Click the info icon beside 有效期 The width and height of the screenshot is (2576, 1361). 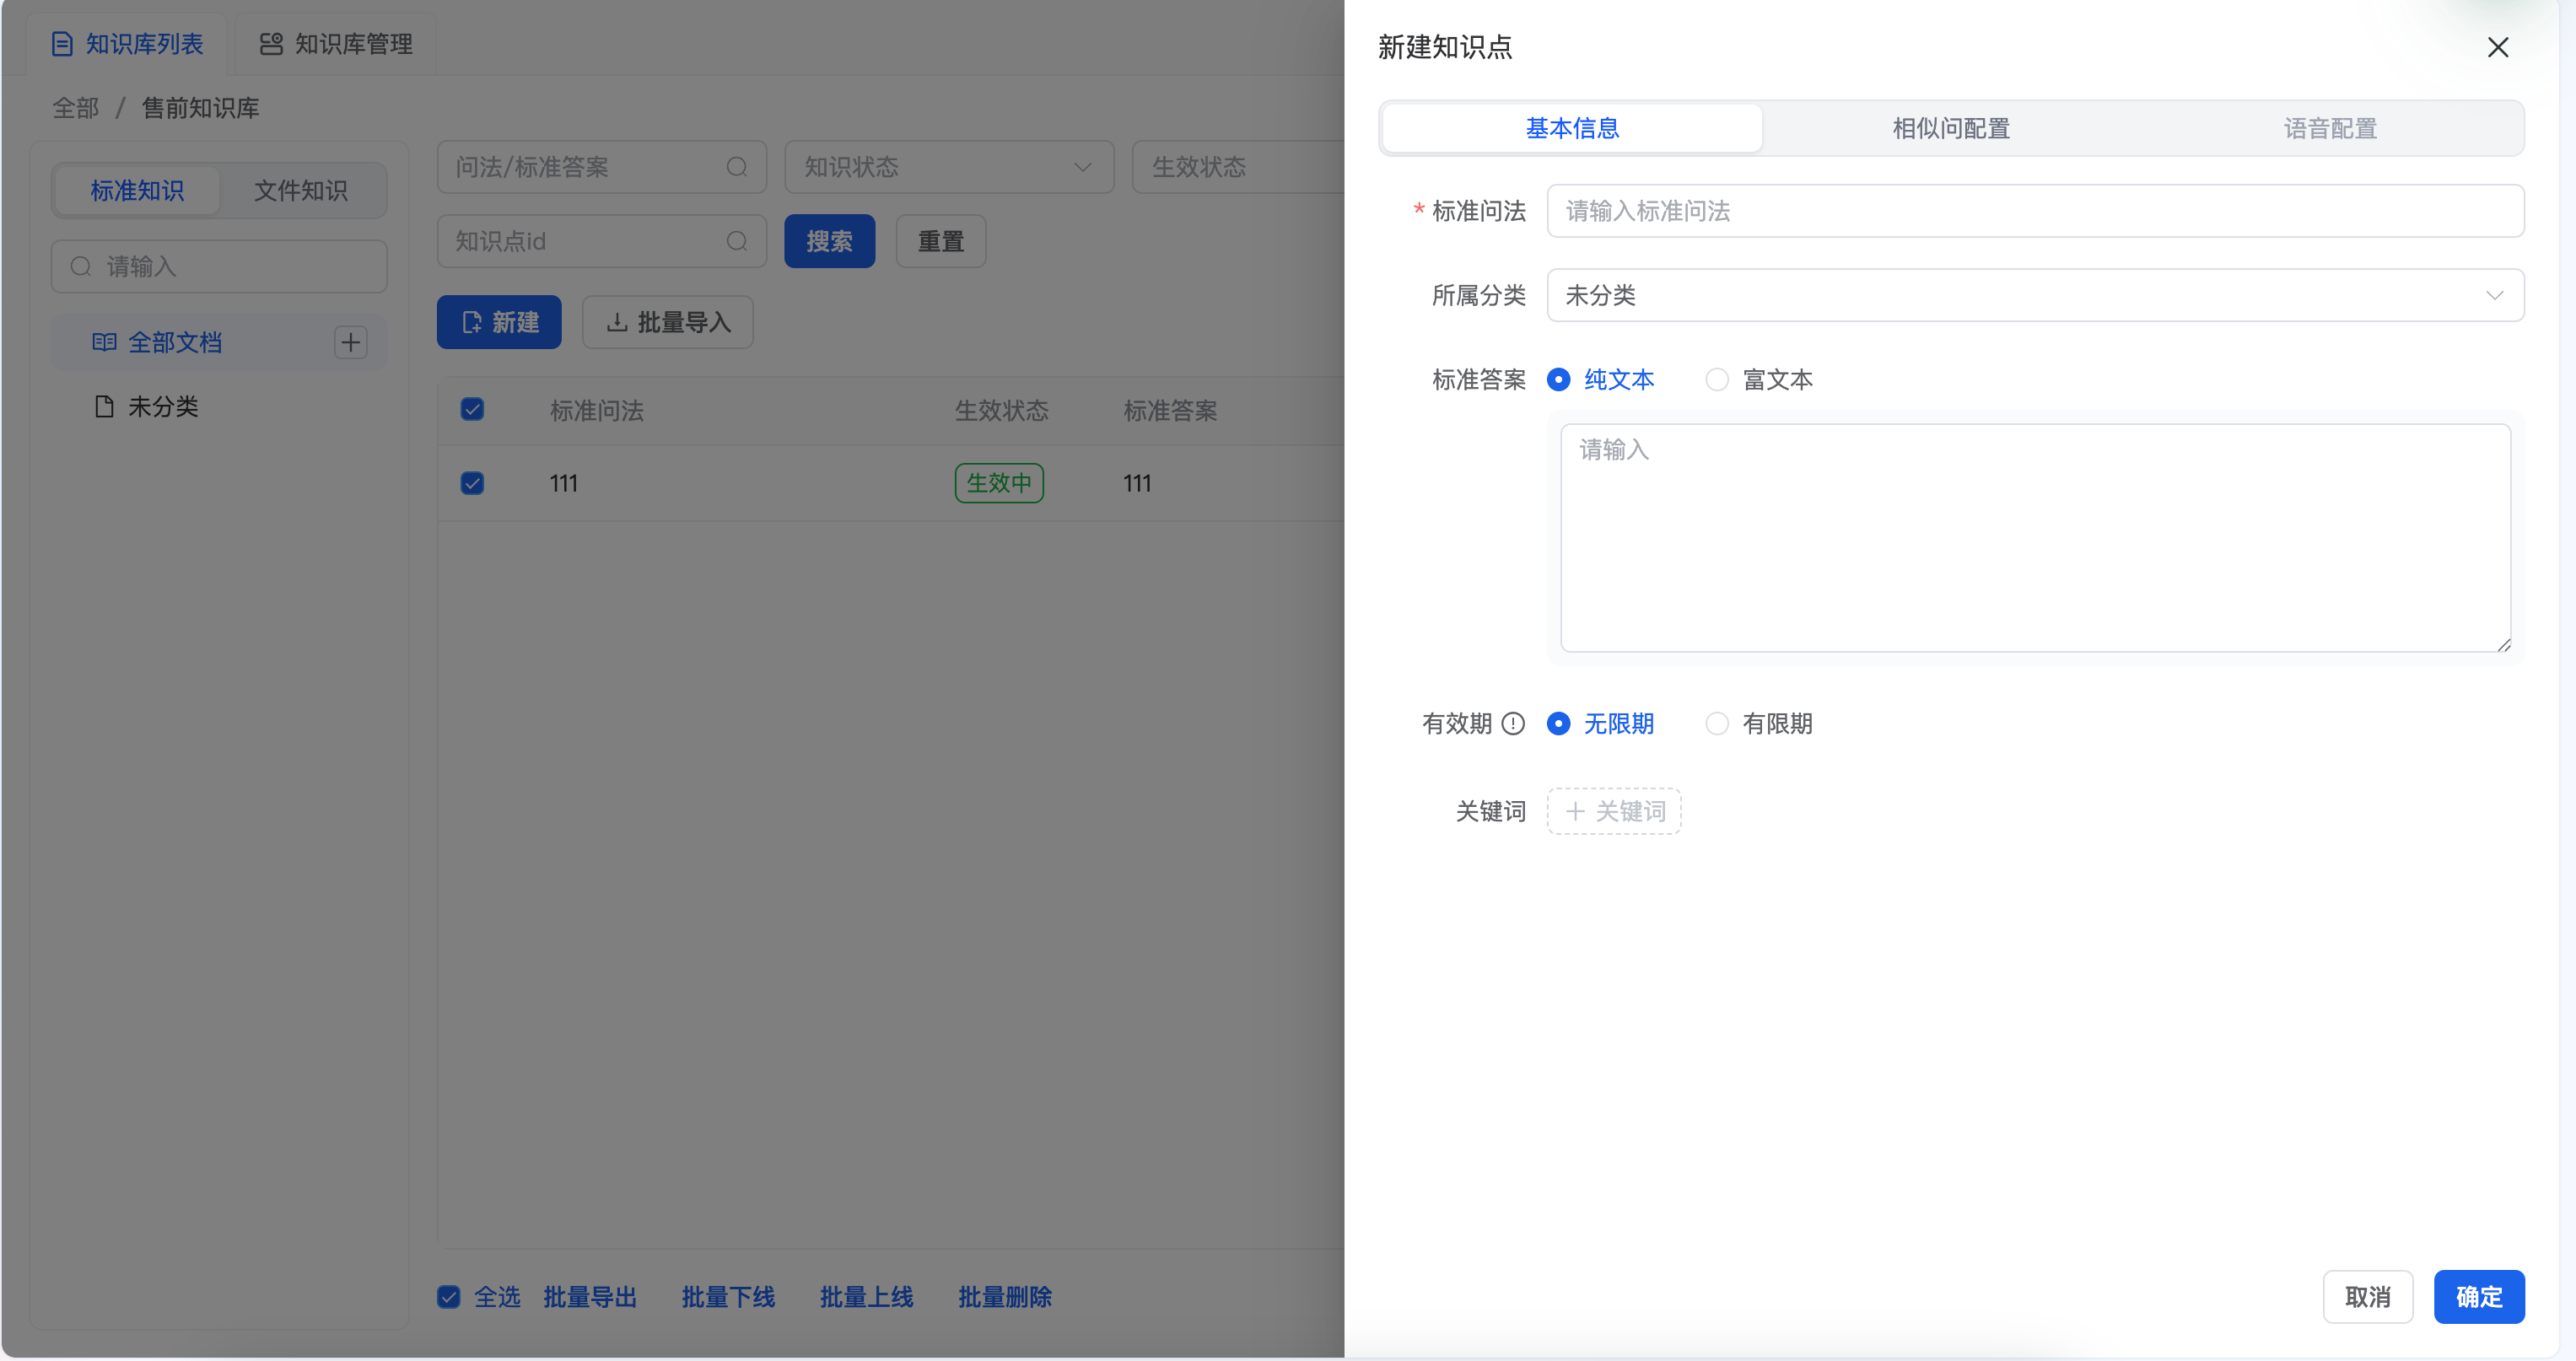coord(1513,723)
